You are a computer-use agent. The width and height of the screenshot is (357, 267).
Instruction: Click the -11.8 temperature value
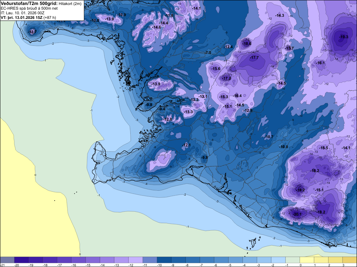coord(169,15)
